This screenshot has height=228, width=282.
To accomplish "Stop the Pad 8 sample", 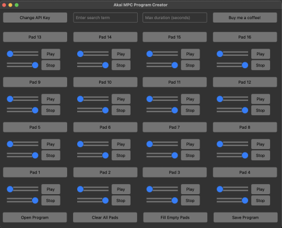I will [x=261, y=156].
